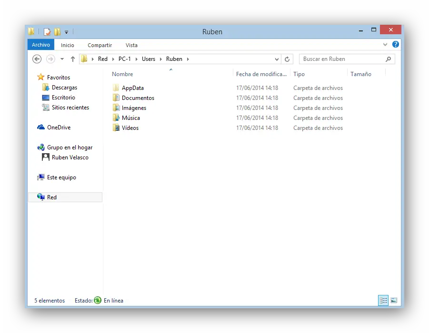Click the folder icon in address bar
The width and height of the screenshot is (429, 333).
84,59
